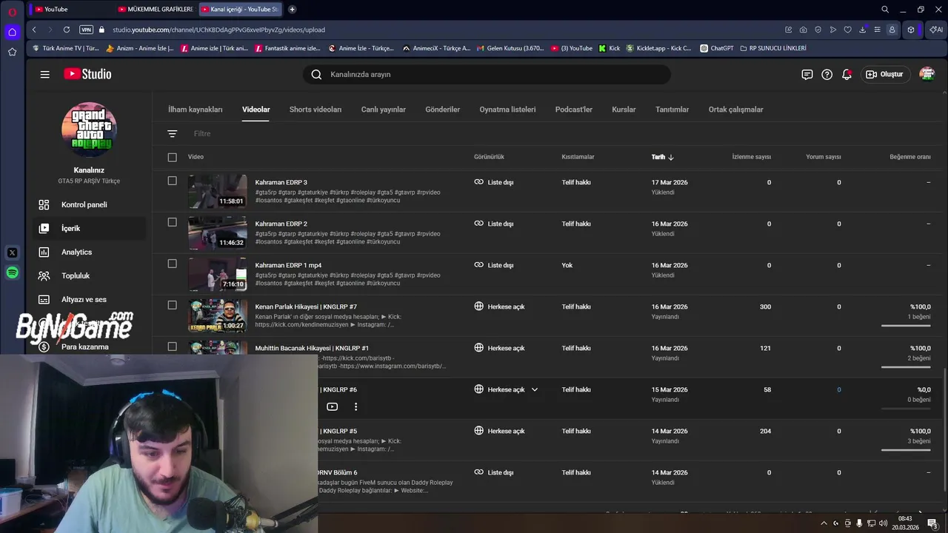Screen dimensions: 948x533
Task: Open the volume icon in system tray
Action: point(884,523)
